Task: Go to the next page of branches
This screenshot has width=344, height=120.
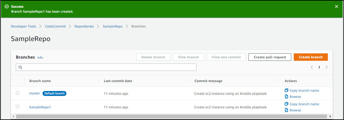Action: tap(326, 68)
